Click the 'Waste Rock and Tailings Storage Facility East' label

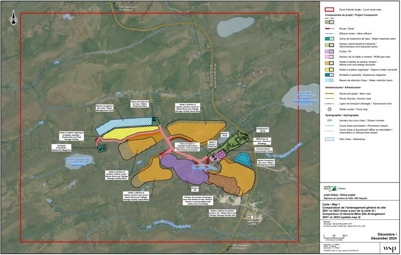tap(223, 213)
